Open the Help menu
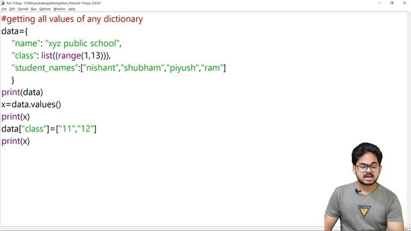 tap(71, 9)
